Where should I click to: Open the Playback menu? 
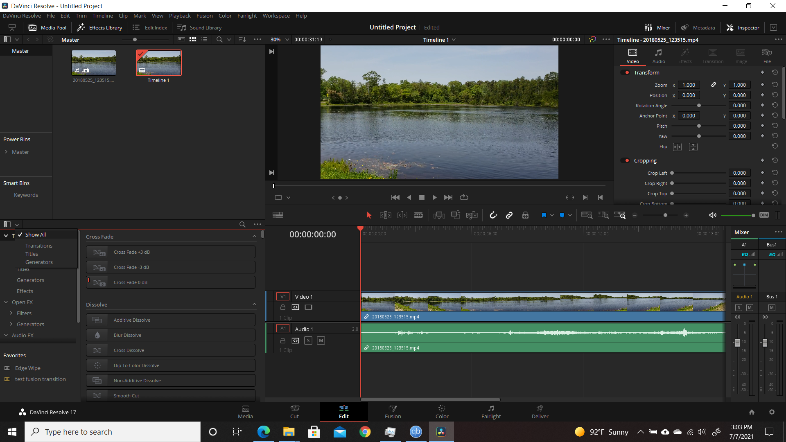[180, 16]
